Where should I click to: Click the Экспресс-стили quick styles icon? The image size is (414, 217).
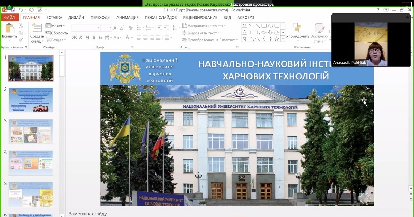click(x=319, y=28)
